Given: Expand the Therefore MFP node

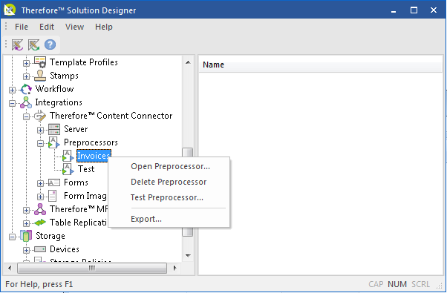Looking at the screenshot, I should [x=26, y=210].
